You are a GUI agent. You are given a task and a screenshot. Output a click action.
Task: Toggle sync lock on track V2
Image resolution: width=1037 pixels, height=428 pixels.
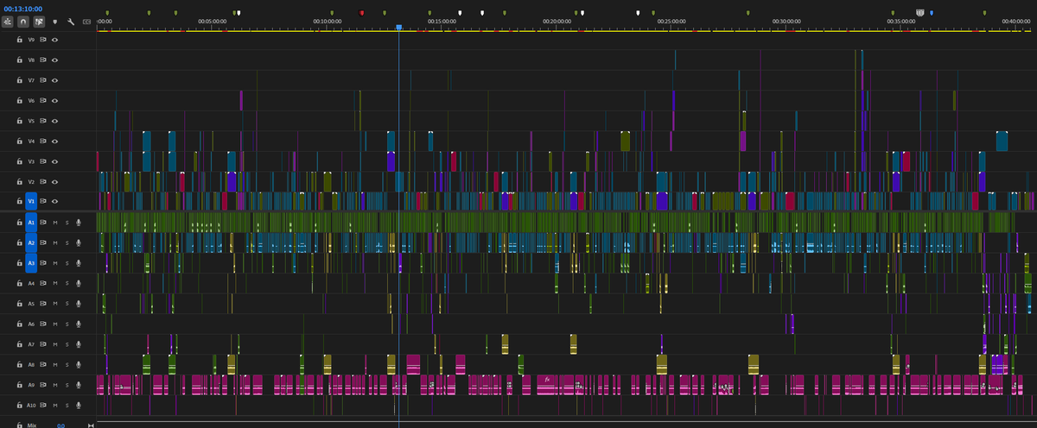(43, 182)
